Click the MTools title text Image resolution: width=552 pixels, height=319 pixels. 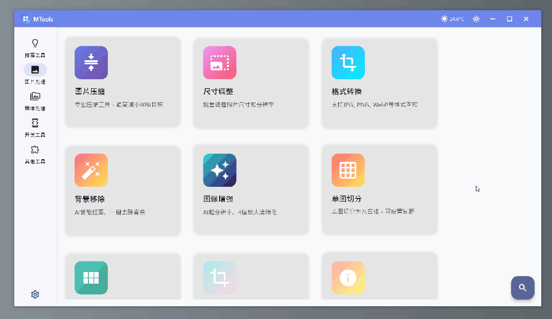point(43,19)
